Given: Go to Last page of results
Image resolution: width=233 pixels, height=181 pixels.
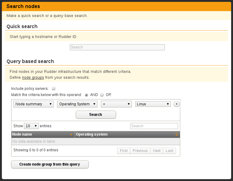Looking at the screenshot, I should tap(169, 151).
